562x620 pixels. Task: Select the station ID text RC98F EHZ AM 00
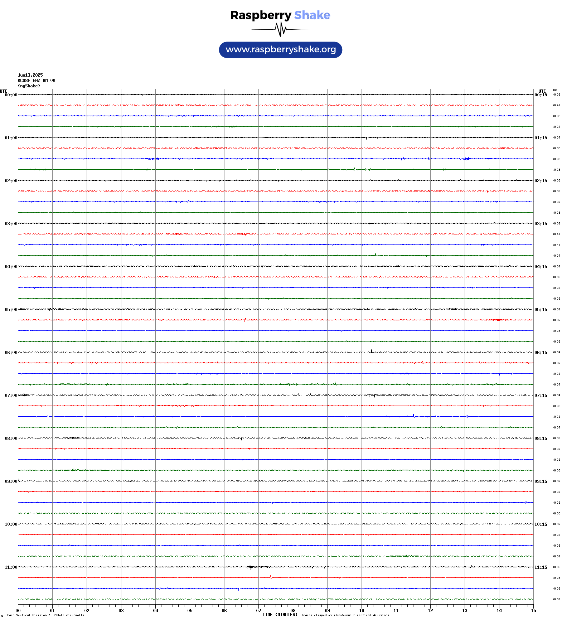(x=37, y=81)
